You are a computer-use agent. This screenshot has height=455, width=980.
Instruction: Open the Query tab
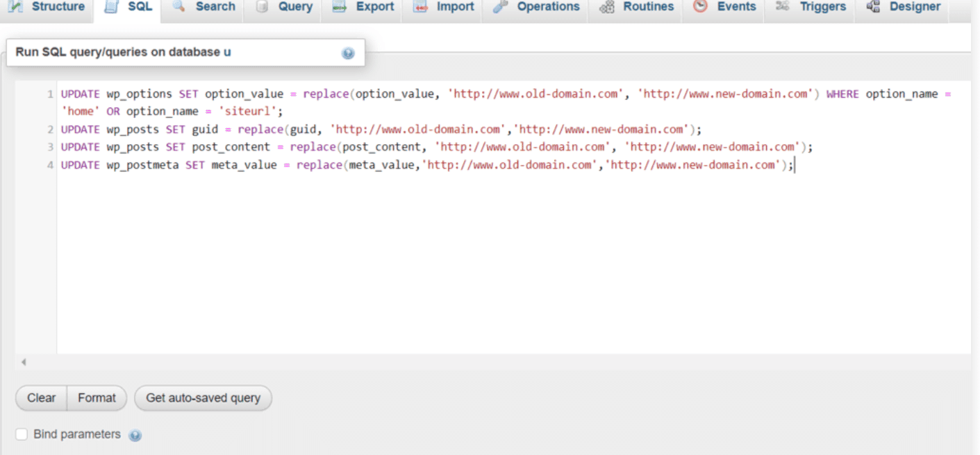tap(285, 7)
